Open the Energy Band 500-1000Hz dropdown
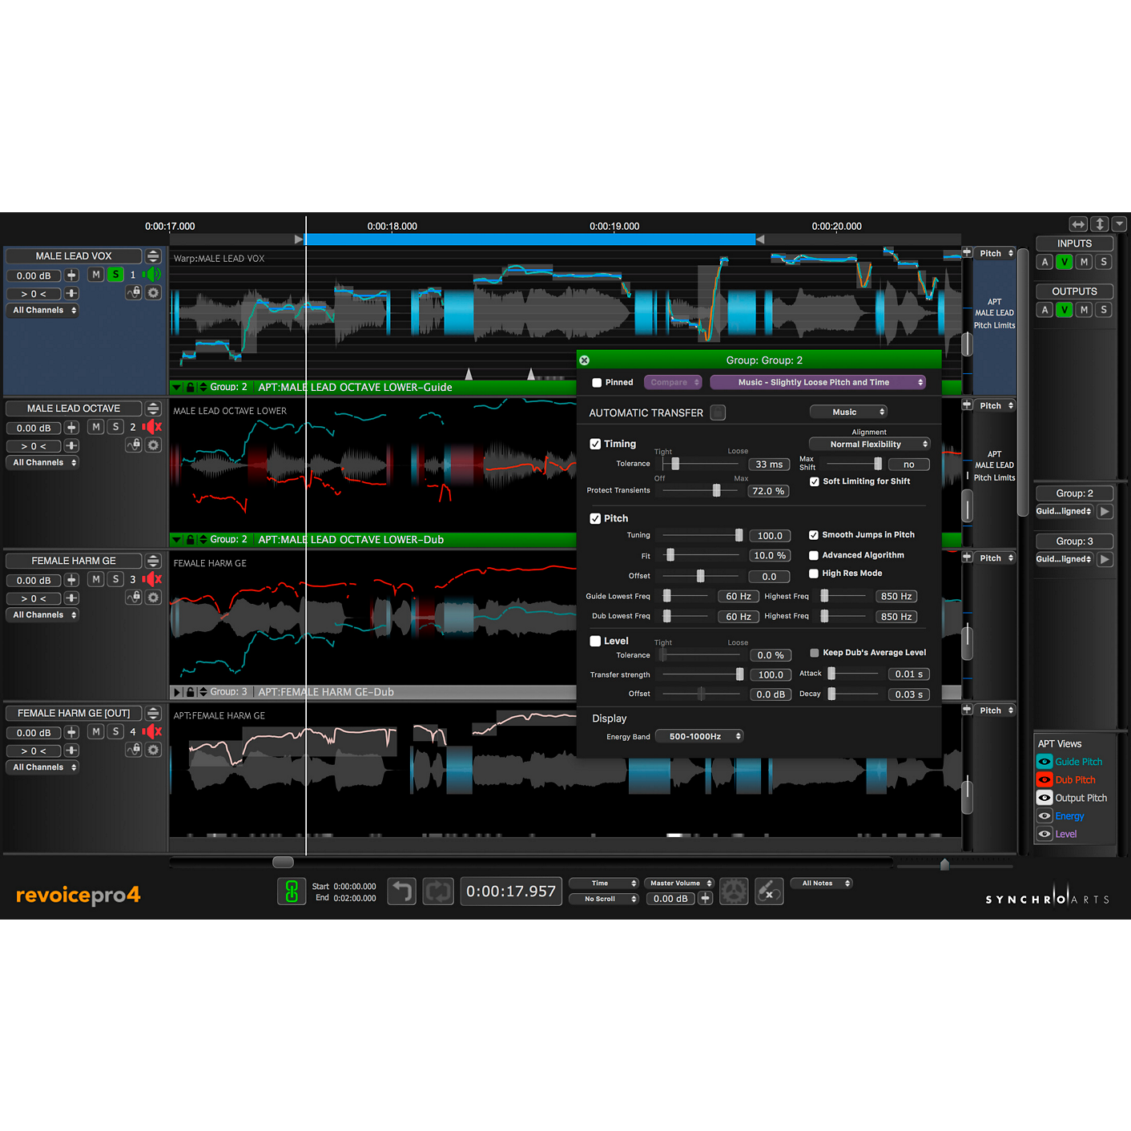The width and height of the screenshot is (1131, 1131). 698,735
